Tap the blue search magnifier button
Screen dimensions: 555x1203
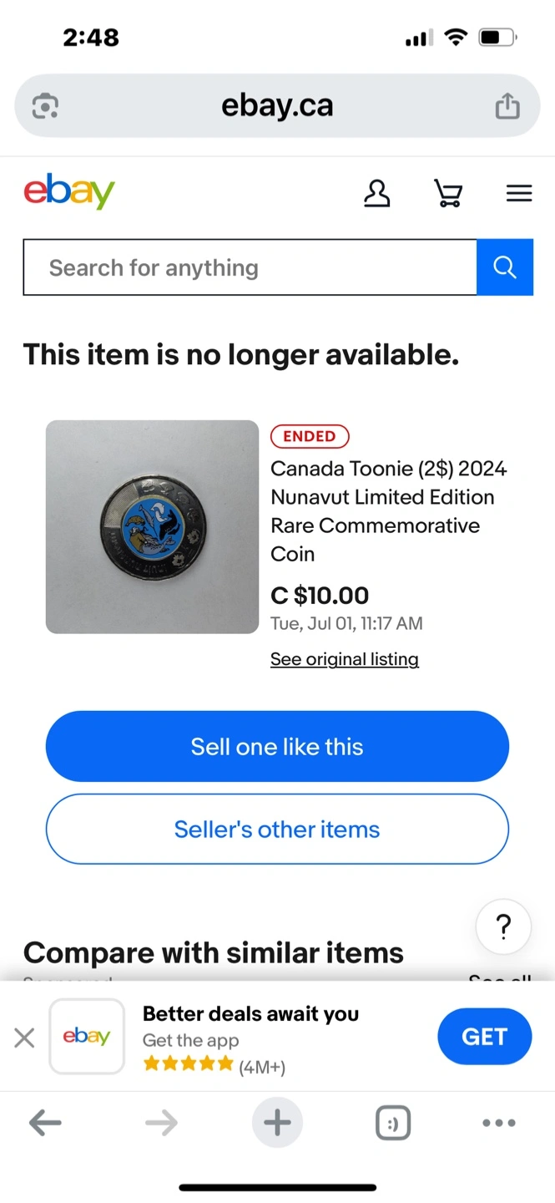(505, 267)
